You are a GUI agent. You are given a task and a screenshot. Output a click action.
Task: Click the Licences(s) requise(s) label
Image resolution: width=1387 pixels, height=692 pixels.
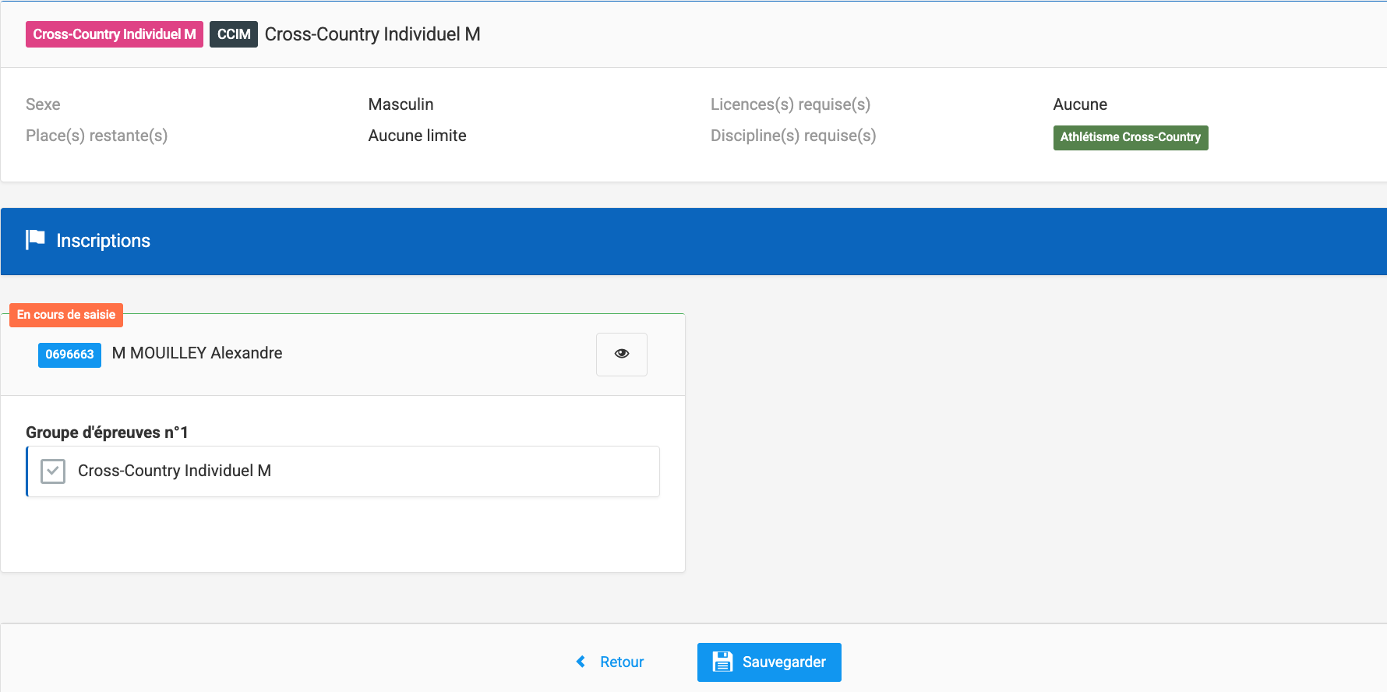coord(790,104)
